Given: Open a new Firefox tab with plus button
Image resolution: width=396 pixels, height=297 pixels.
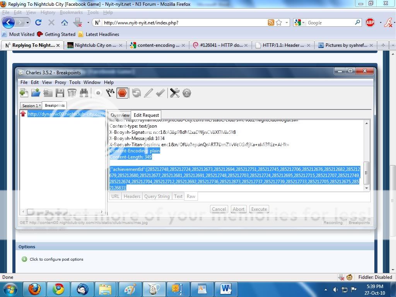Looking at the screenshot, I should [x=383, y=45].
